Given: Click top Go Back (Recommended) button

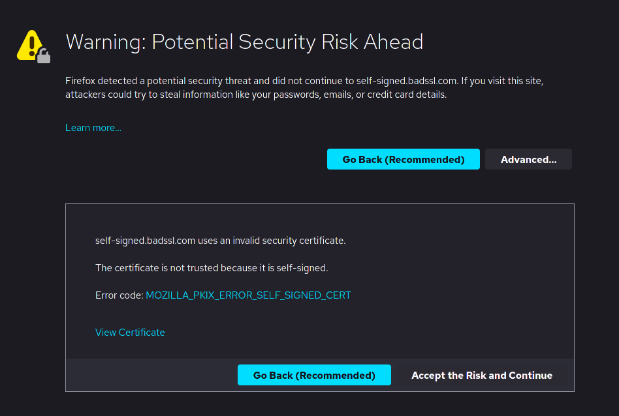Looking at the screenshot, I should [403, 159].
